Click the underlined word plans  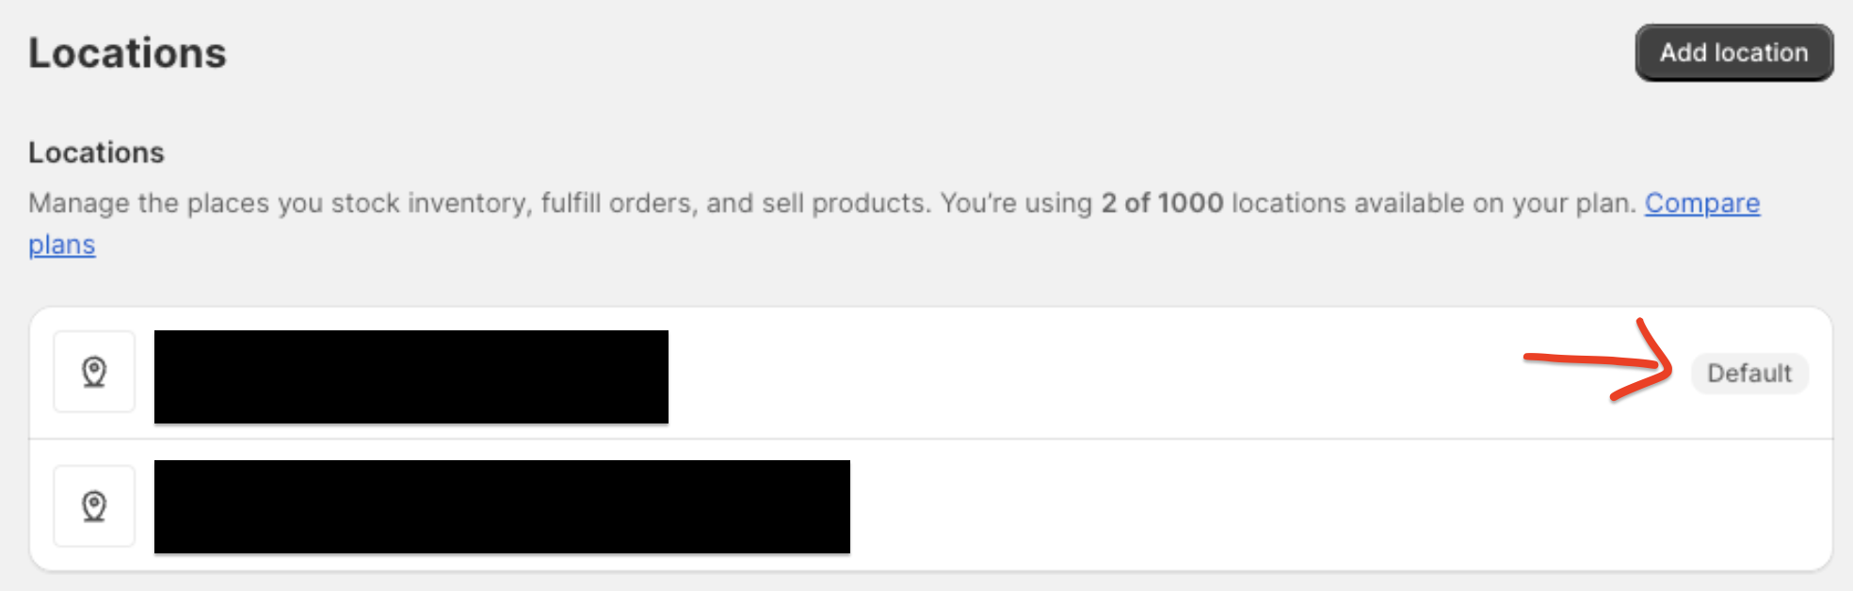click(x=62, y=245)
